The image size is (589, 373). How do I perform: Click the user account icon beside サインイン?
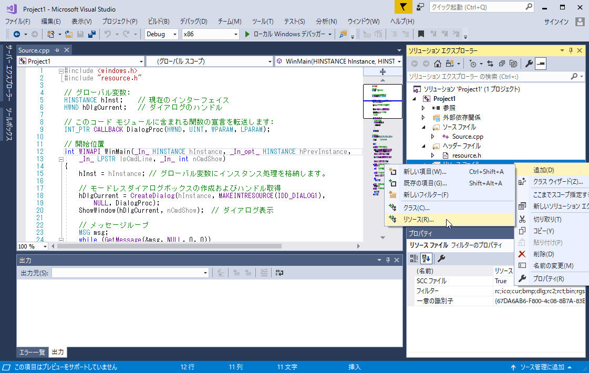coord(580,22)
